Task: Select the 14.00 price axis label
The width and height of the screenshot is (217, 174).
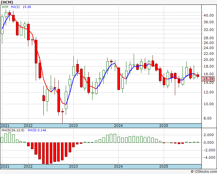Action: pyautogui.click(x=209, y=83)
